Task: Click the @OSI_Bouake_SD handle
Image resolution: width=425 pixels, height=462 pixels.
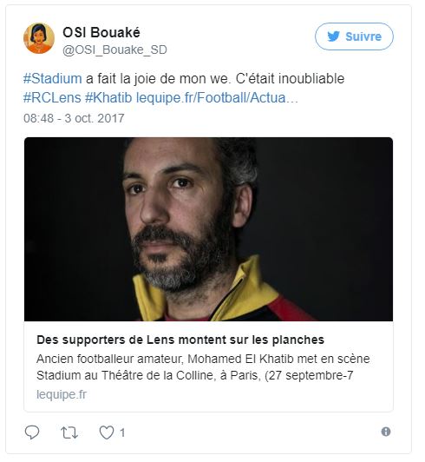Action: point(114,49)
